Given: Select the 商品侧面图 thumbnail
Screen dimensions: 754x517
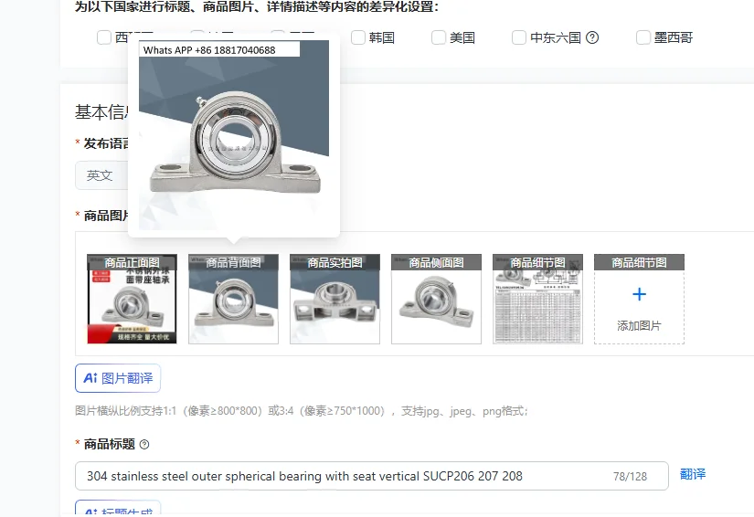Looking at the screenshot, I should tap(436, 299).
